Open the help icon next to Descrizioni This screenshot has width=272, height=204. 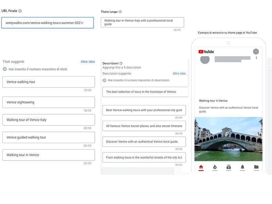121,63
